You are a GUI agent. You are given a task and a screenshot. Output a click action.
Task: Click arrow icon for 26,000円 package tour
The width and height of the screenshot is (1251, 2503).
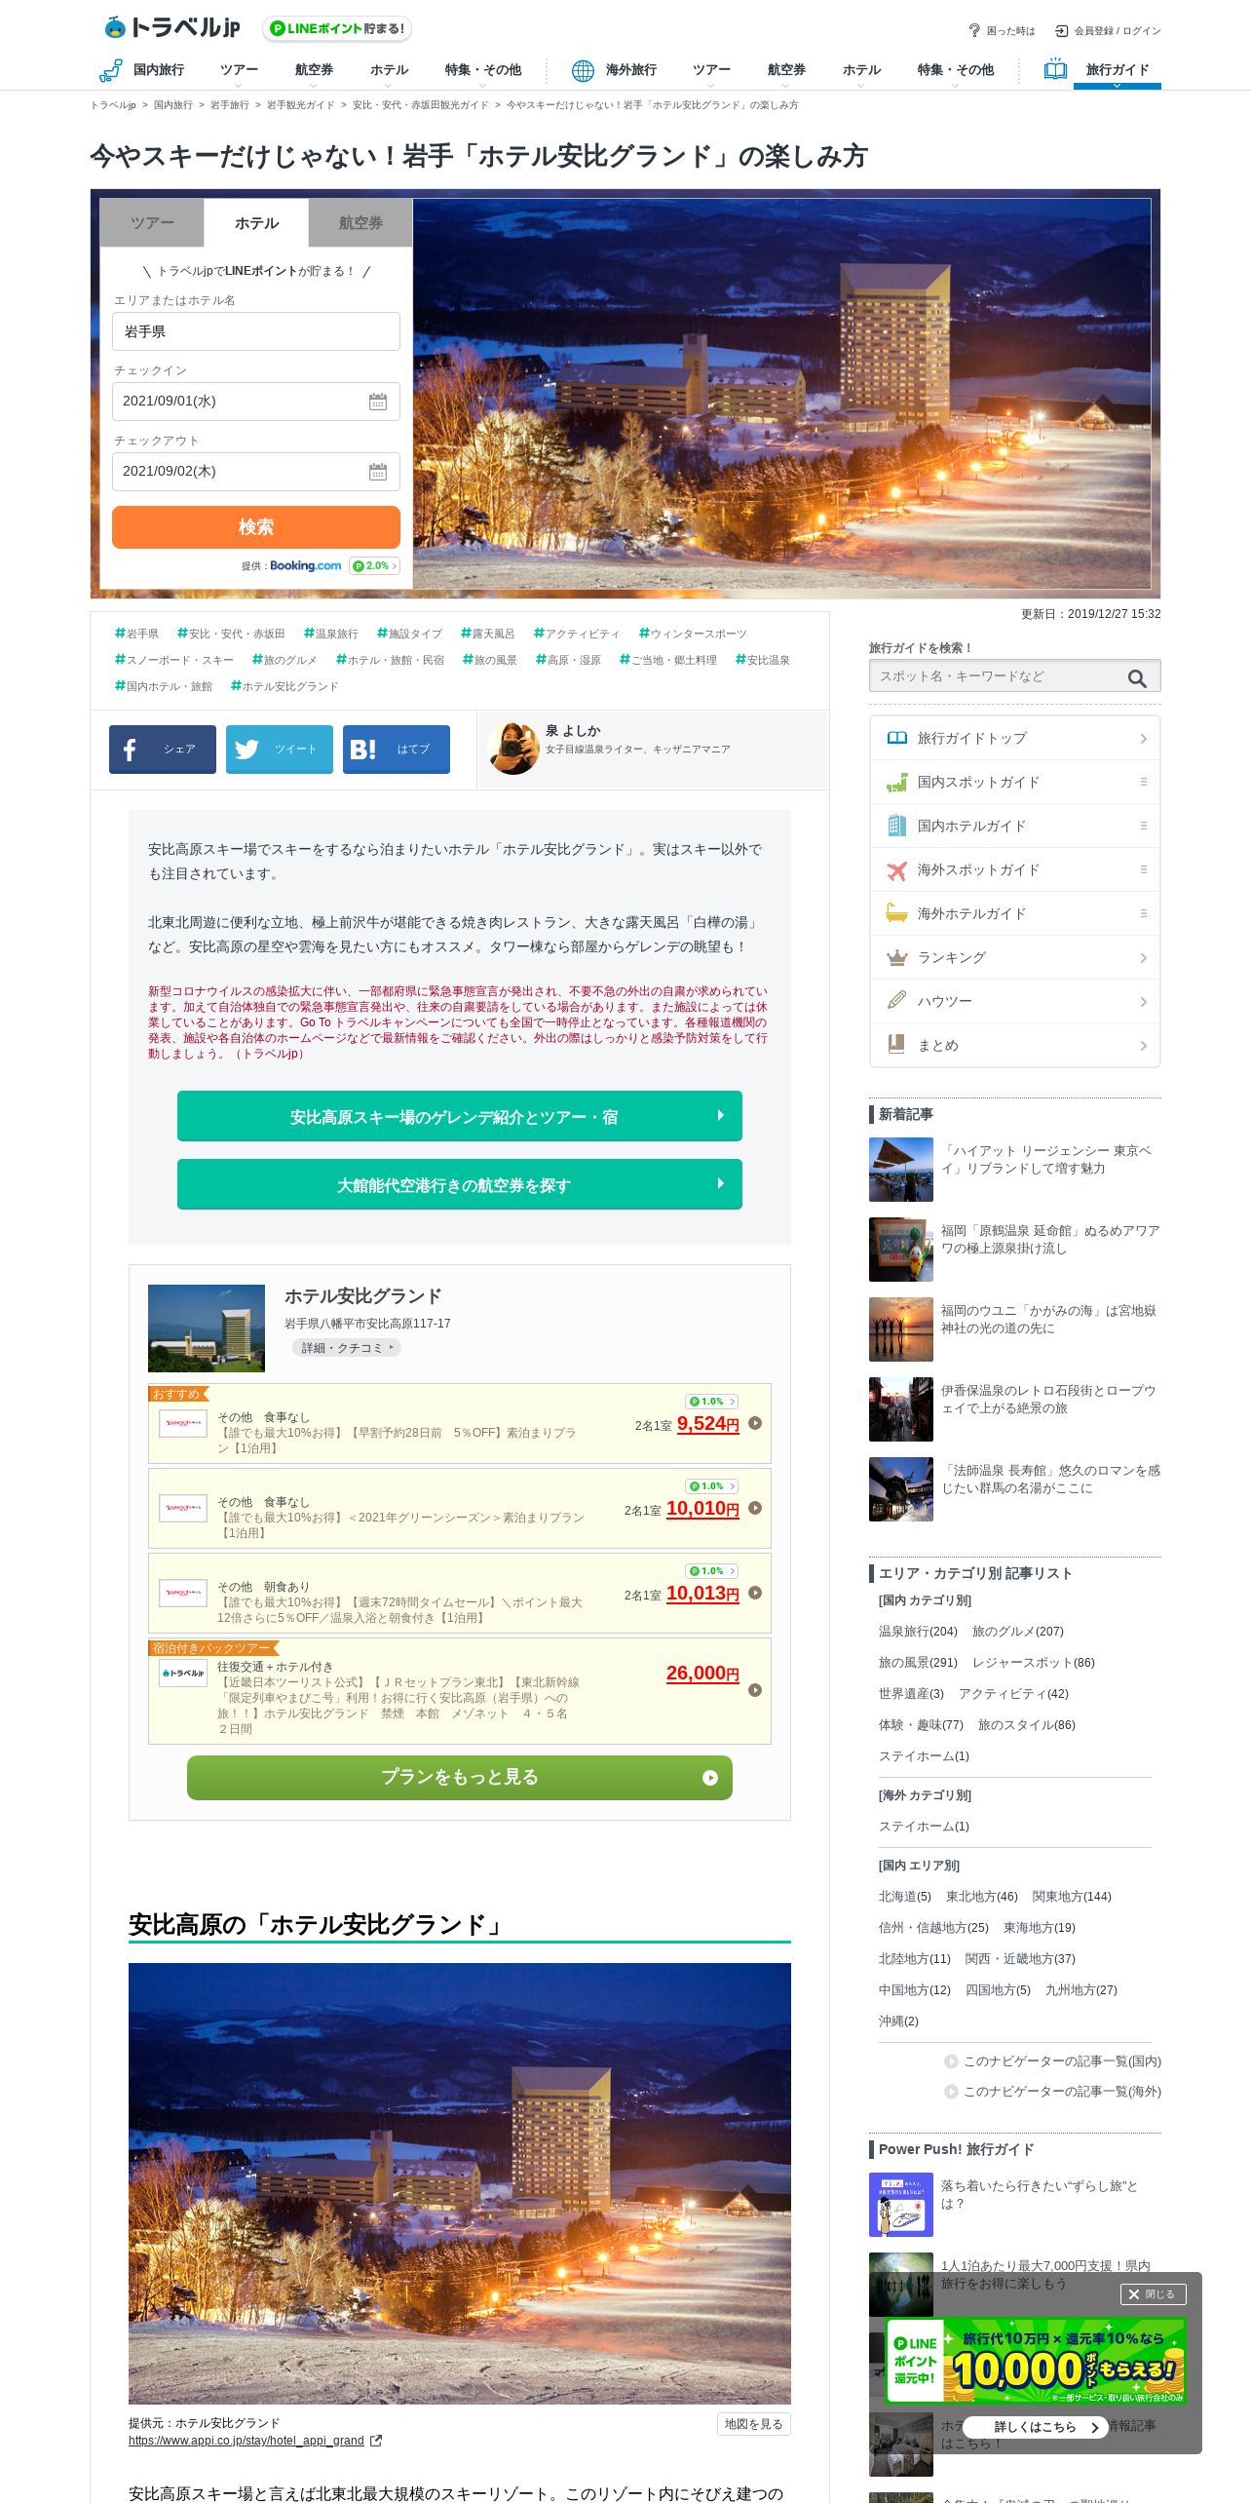click(x=755, y=1690)
